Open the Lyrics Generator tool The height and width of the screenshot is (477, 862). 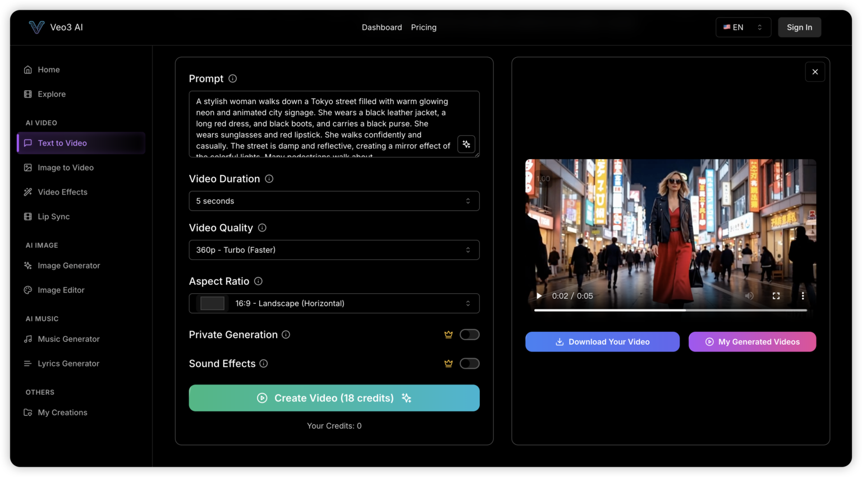[x=68, y=363]
